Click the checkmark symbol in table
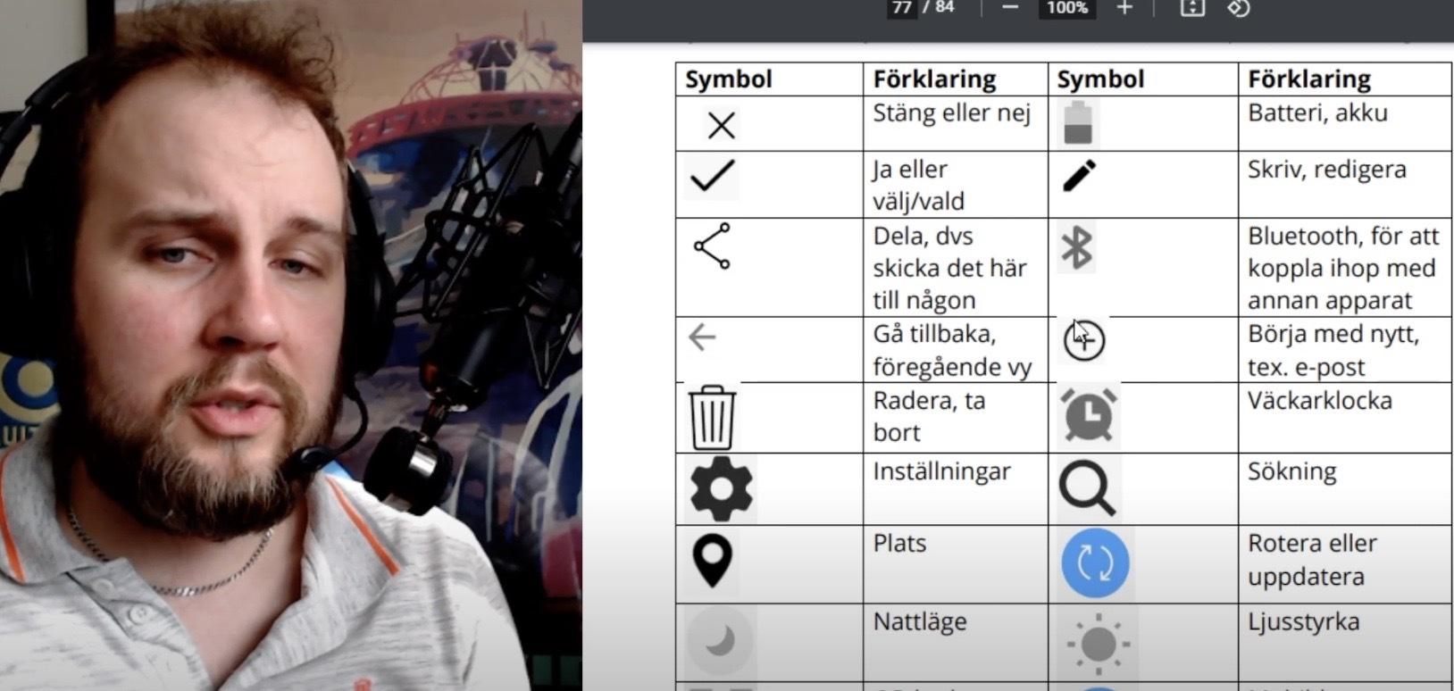 click(x=713, y=176)
